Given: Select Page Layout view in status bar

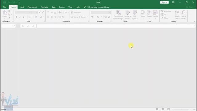Looking at the screenshot, I should [163, 109].
